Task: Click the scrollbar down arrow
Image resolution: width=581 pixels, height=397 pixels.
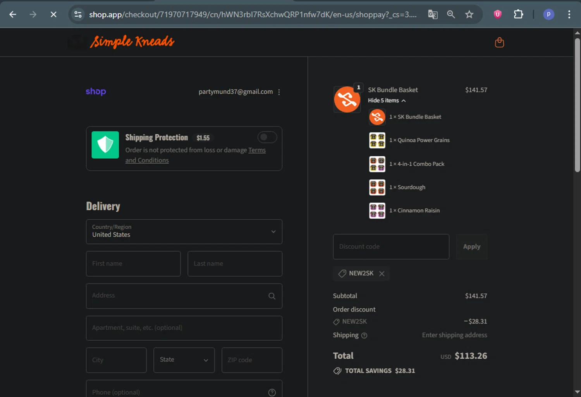Action: [577, 392]
